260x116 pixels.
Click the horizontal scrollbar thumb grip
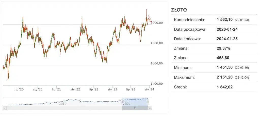tap(135, 108)
